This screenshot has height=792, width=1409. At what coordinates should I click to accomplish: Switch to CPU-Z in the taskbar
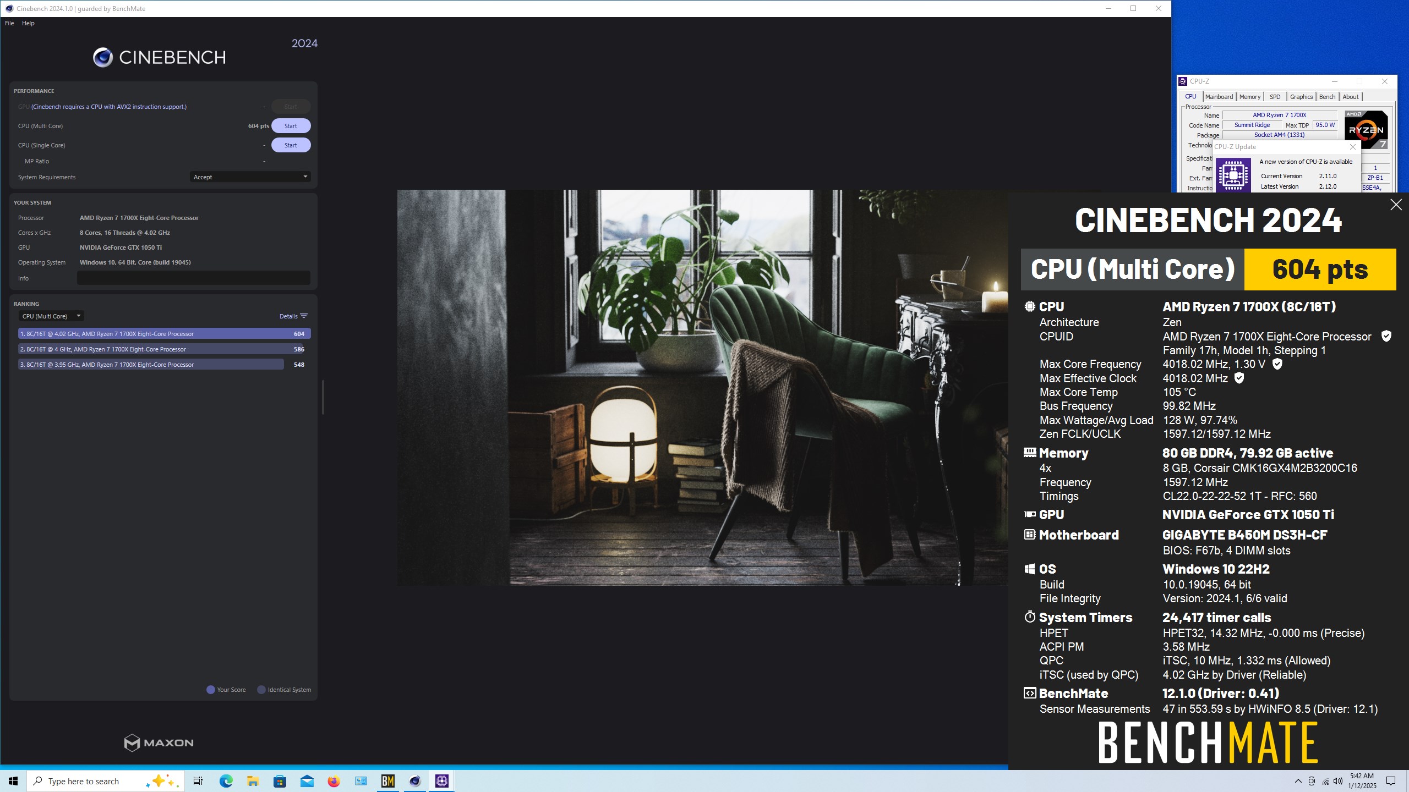pyautogui.click(x=442, y=781)
